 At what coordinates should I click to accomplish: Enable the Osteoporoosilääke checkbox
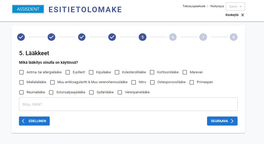click(x=152, y=82)
